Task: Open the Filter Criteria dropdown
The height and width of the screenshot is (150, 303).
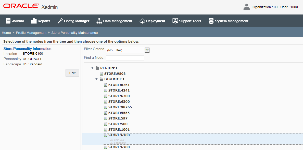Action: click(147, 50)
